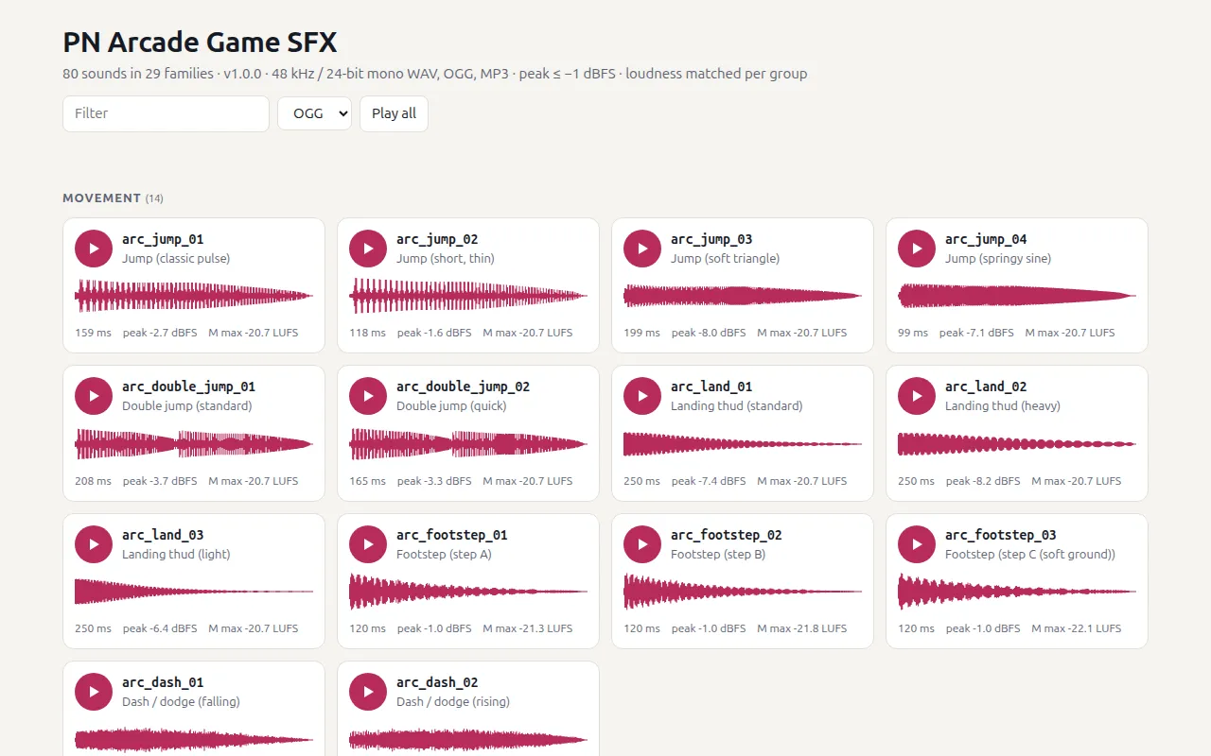Click the arc_footstep_03 waveform
This screenshot has width=1211, height=756.
tap(1017, 592)
